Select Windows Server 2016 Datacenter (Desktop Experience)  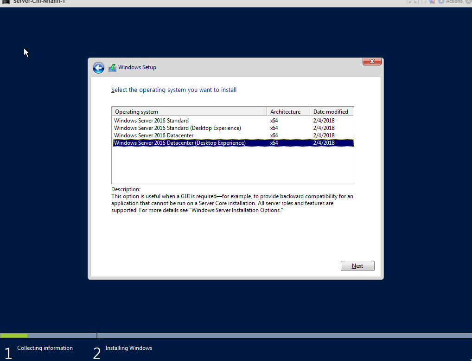point(179,143)
